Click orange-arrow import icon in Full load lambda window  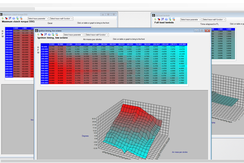[174, 19]
